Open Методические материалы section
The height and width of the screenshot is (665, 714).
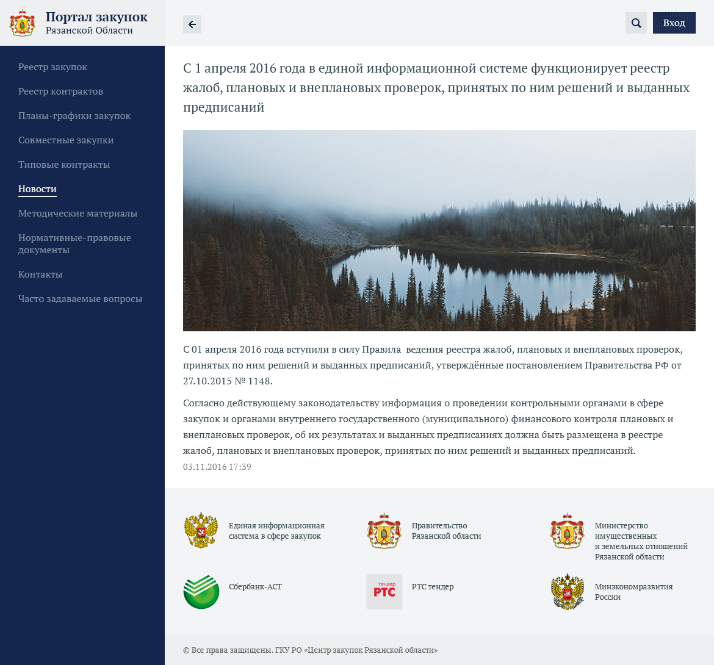click(78, 214)
